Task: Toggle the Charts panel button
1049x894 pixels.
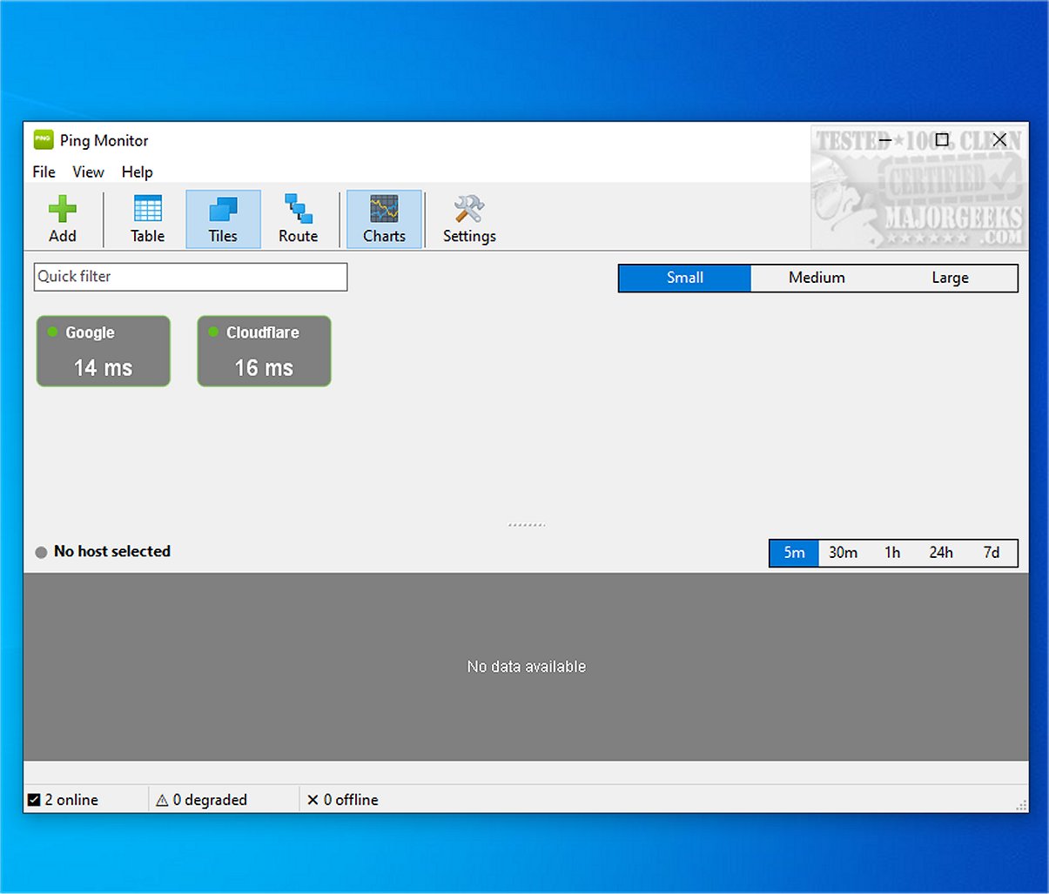Action: (x=384, y=219)
